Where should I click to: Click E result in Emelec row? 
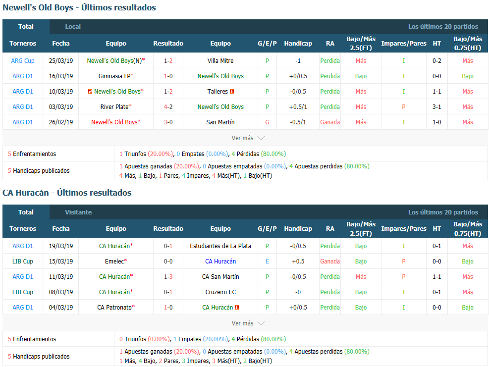tap(267, 262)
